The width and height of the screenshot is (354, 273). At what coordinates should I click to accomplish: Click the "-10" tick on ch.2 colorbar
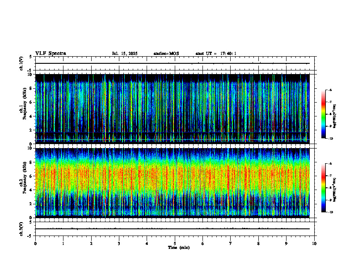tap(331, 212)
